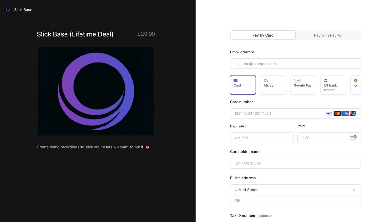The width and height of the screenshot is (391, 222).
Task: Click the bank building icon
Action: coord(326,81)
